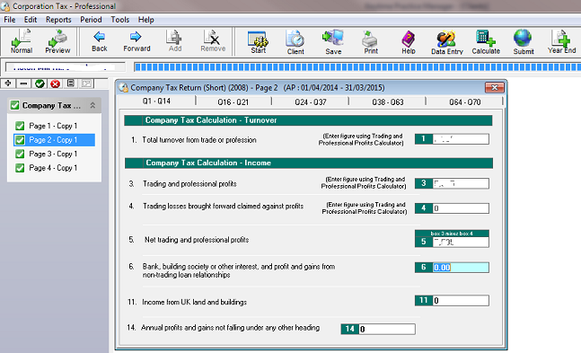Click the 'Net trading and professional profits' label
This screenshot has height=353, width=581.
tap(197, 240)
